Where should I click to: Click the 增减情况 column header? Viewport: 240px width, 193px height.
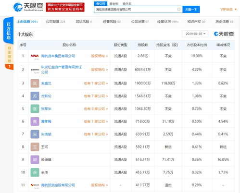223,45
